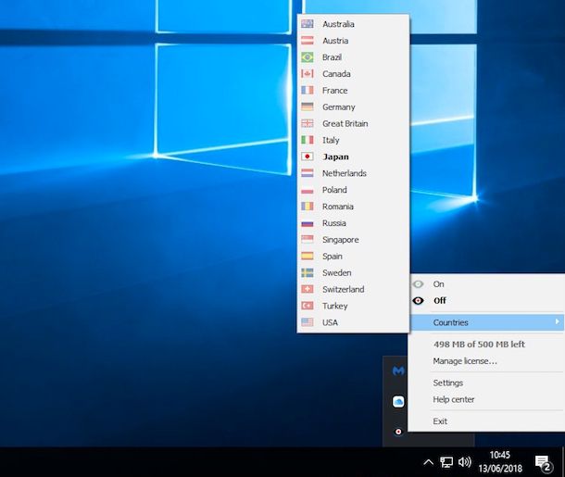Open the notification center icon

click(x=544, y=463)
